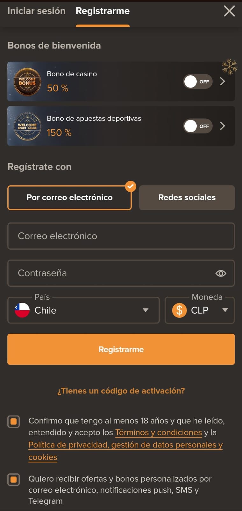Focus the Correo electrónico input field

pos(121,236)
